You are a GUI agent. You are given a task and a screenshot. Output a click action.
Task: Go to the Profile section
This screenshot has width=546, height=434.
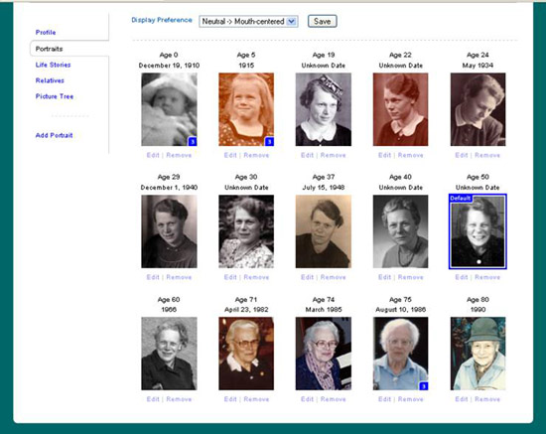click(46, 33)
